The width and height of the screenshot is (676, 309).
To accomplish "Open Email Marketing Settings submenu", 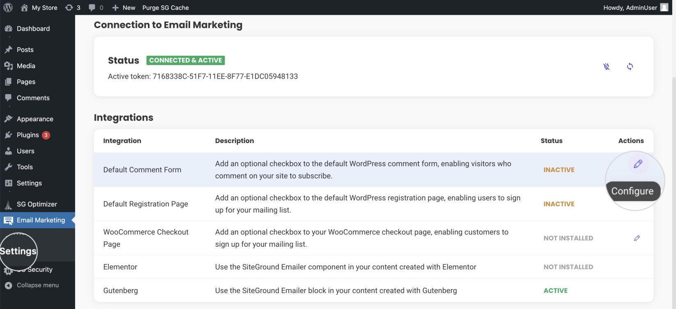I will (18, 251).
